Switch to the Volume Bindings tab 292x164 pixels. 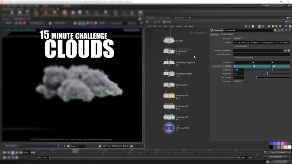(227, 34)
